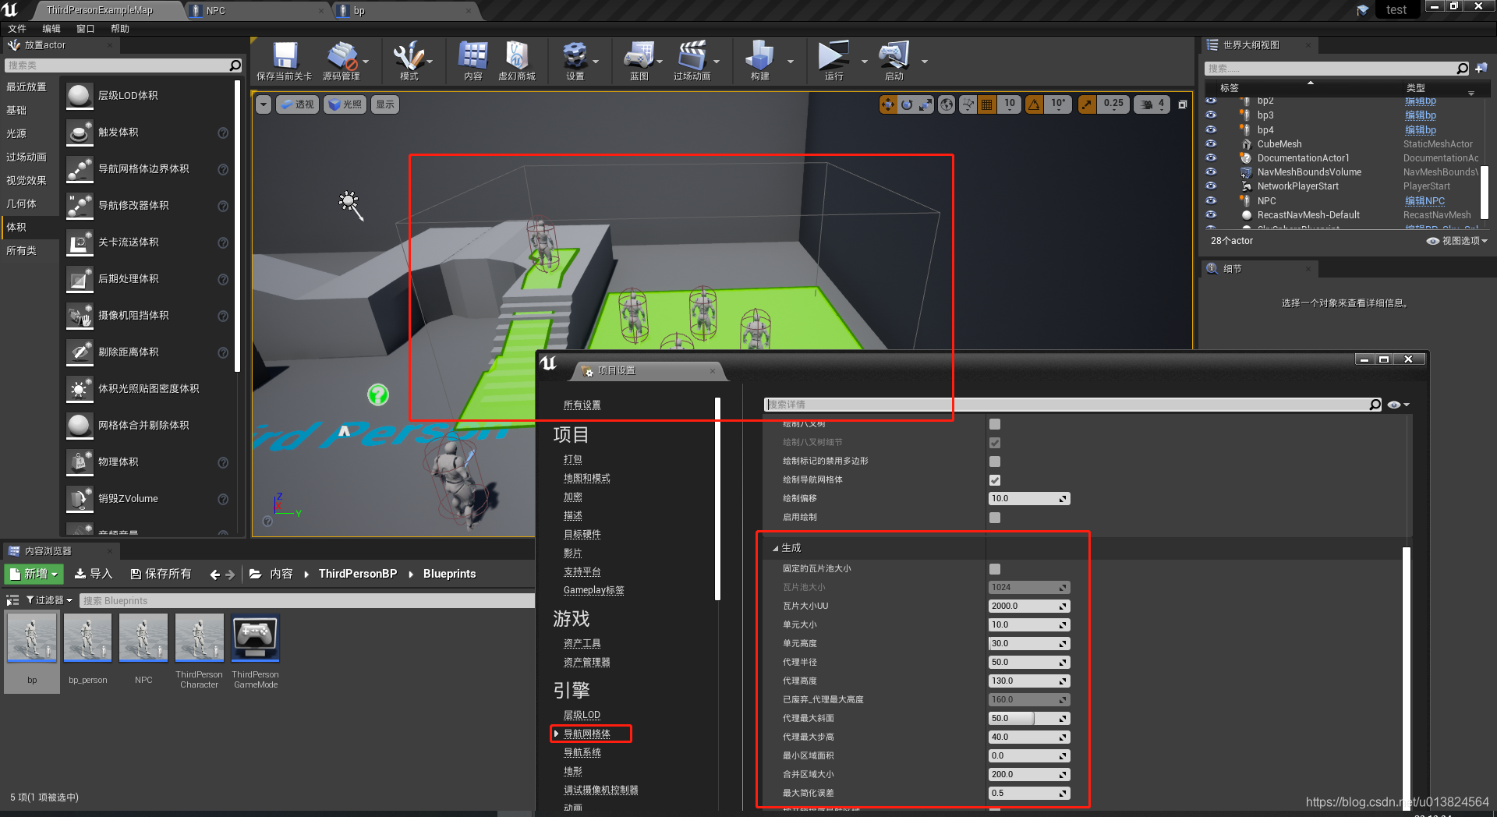Click the Physics Volume (物理体积) icon

coord(80,462)
